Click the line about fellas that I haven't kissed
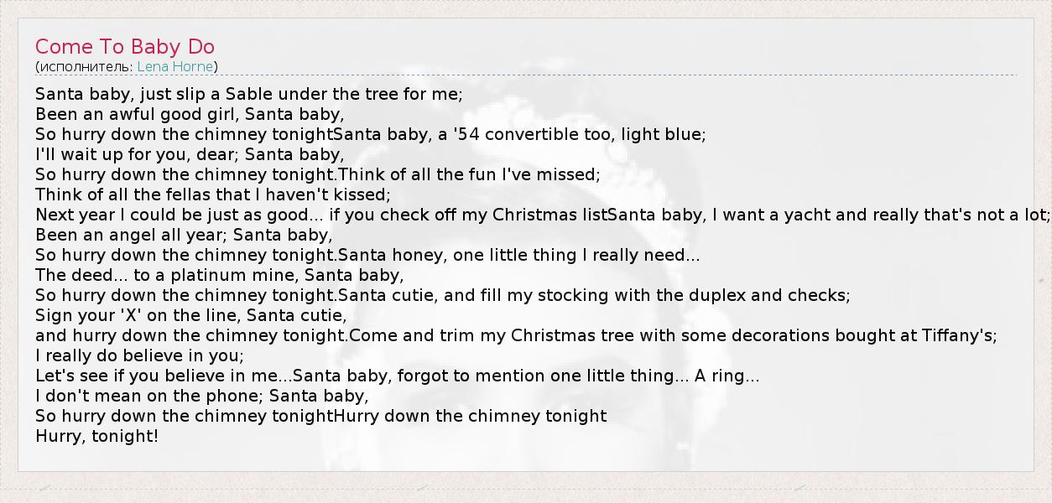1052x503 pixels. [213, 194]
